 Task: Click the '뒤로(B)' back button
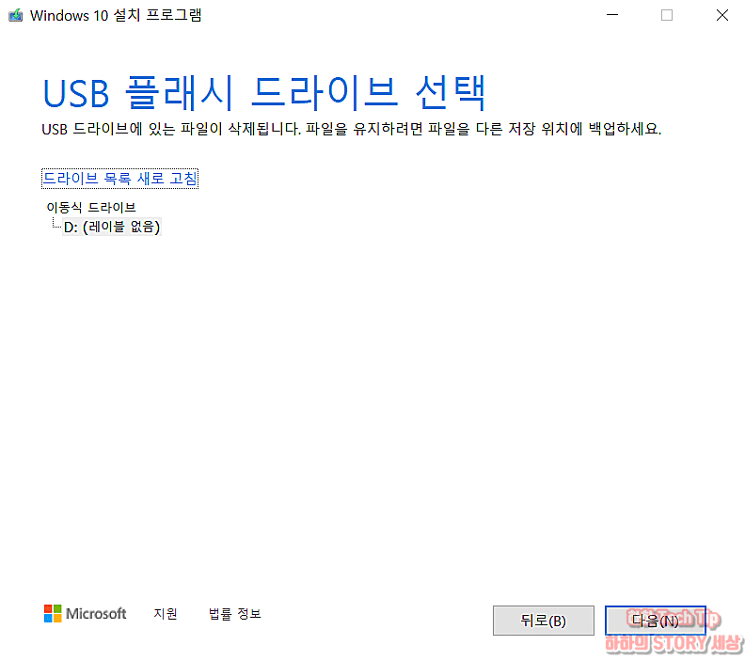tap(543, 621)
